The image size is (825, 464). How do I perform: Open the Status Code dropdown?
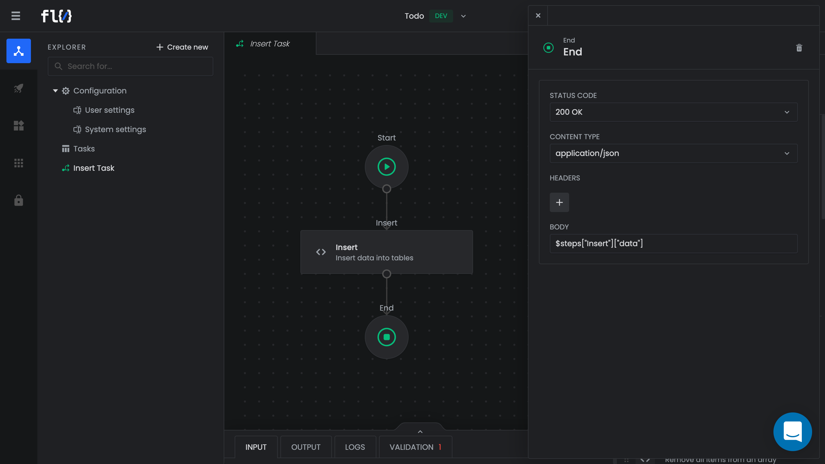click(674, 112)
